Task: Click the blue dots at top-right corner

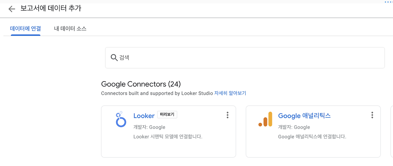Action: [x=388, y=2]
